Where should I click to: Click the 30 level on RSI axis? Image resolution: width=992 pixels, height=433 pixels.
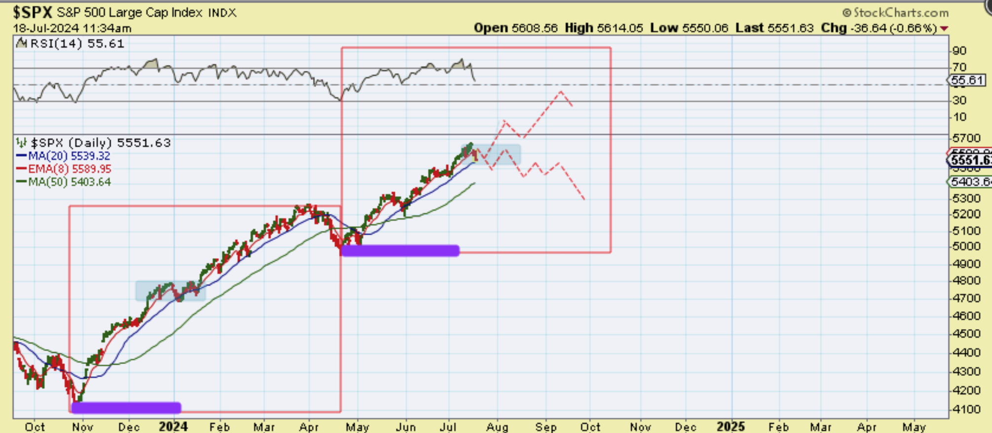[x=959, y=100]
